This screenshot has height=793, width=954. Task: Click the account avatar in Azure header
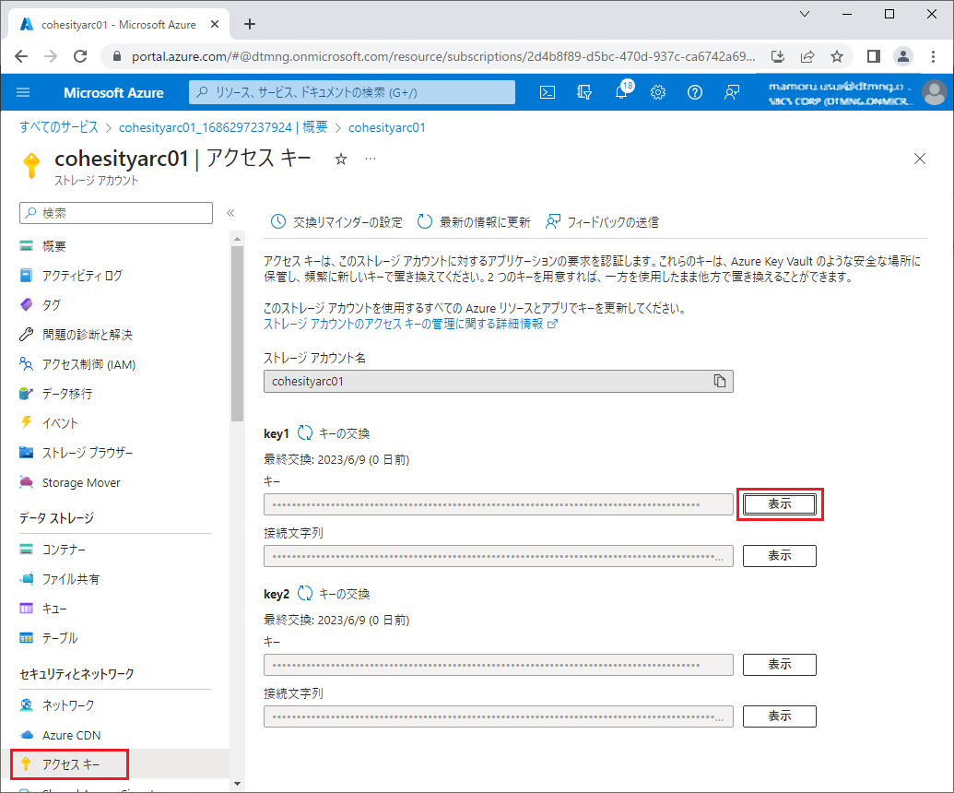pyautogui.click(x=934, y=92)
